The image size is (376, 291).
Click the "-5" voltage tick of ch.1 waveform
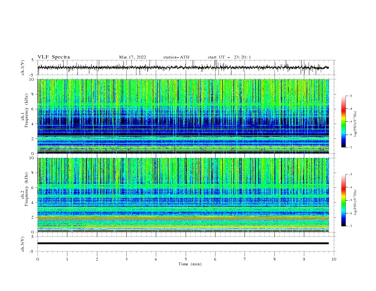(32, 75)
